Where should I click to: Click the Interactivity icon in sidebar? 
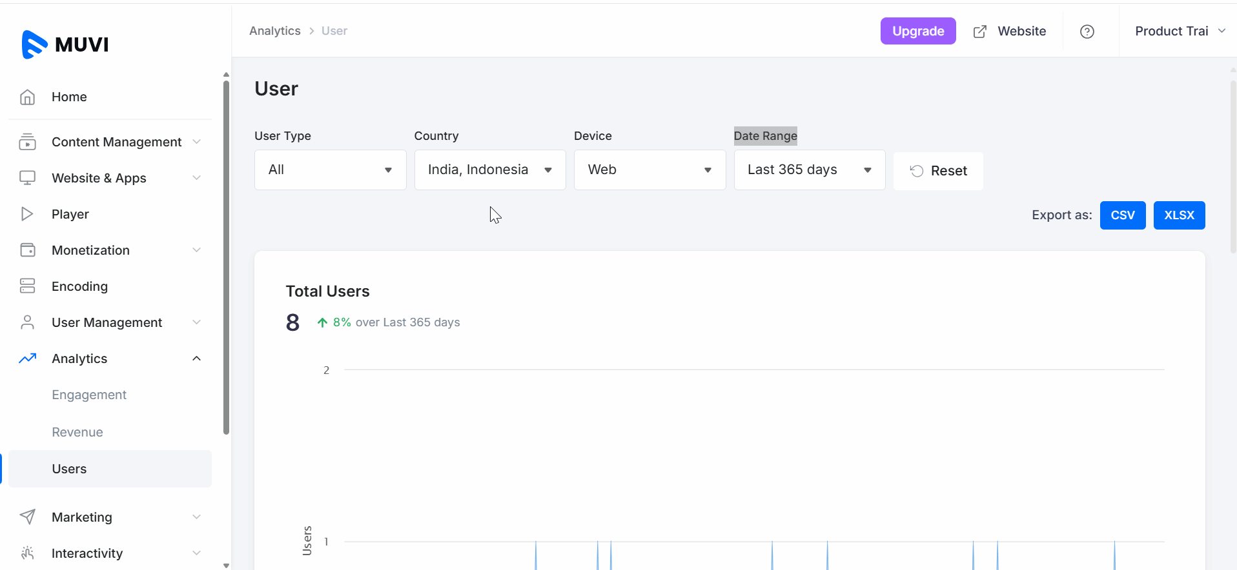pyautogui.click(x=27, y=553)
